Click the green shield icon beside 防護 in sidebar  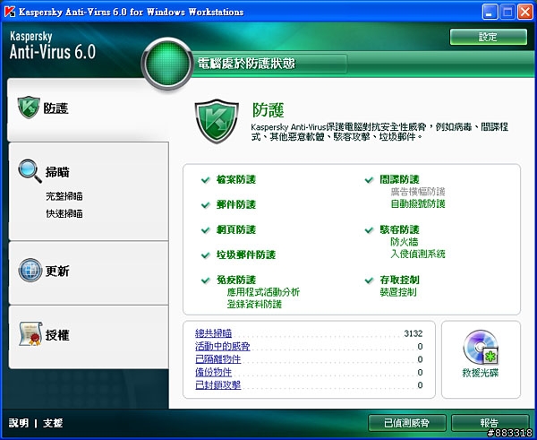[x=29, y=108]
